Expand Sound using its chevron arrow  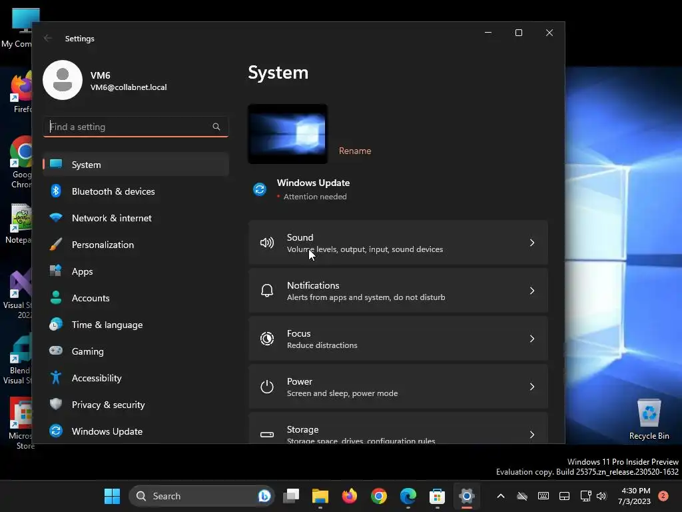pos(532,243)
